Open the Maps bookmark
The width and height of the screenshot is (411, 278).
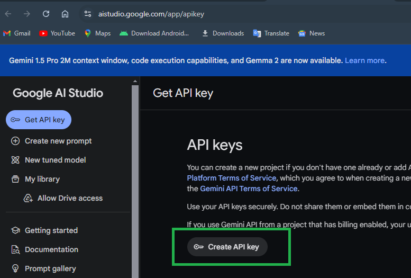[97, 33]
